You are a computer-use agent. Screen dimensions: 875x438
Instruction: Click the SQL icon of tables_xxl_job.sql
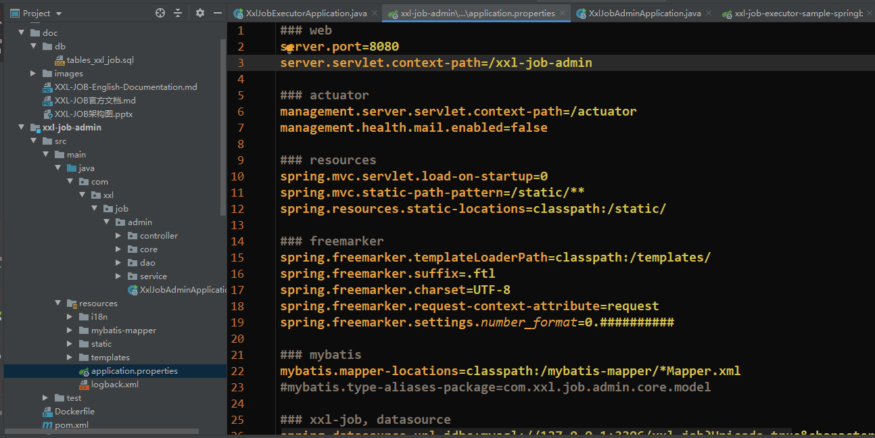(x=60, y=60)
